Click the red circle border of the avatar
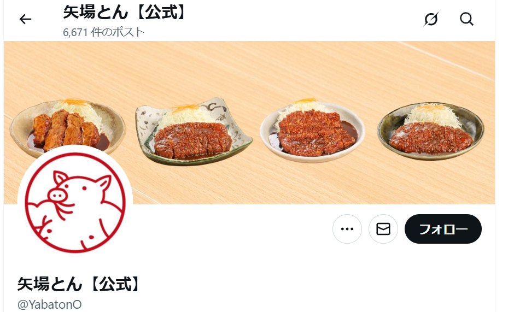 pos(75,154)
